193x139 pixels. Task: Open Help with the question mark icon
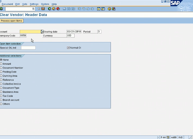tap(109, 9)
